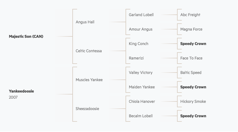Click the Garland Lobell ancestor
The width and height of the screenshot is (238, 132).
click(x=141, y=15)
